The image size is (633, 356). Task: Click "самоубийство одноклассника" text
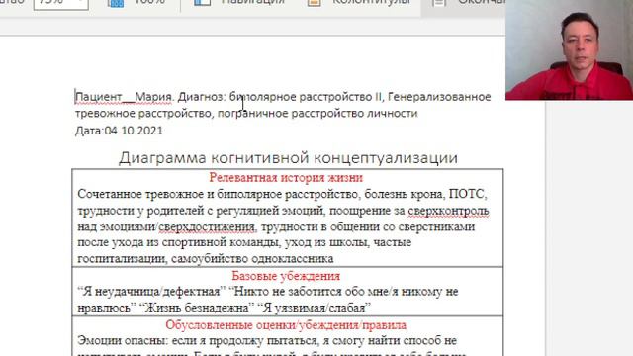[x=252, y=259]
